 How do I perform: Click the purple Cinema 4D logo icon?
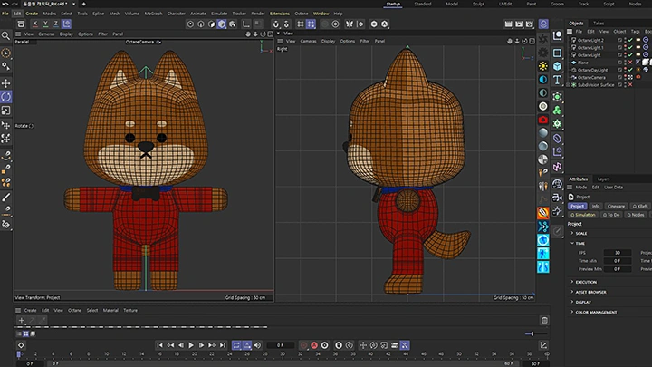click(x=543, y=24)
